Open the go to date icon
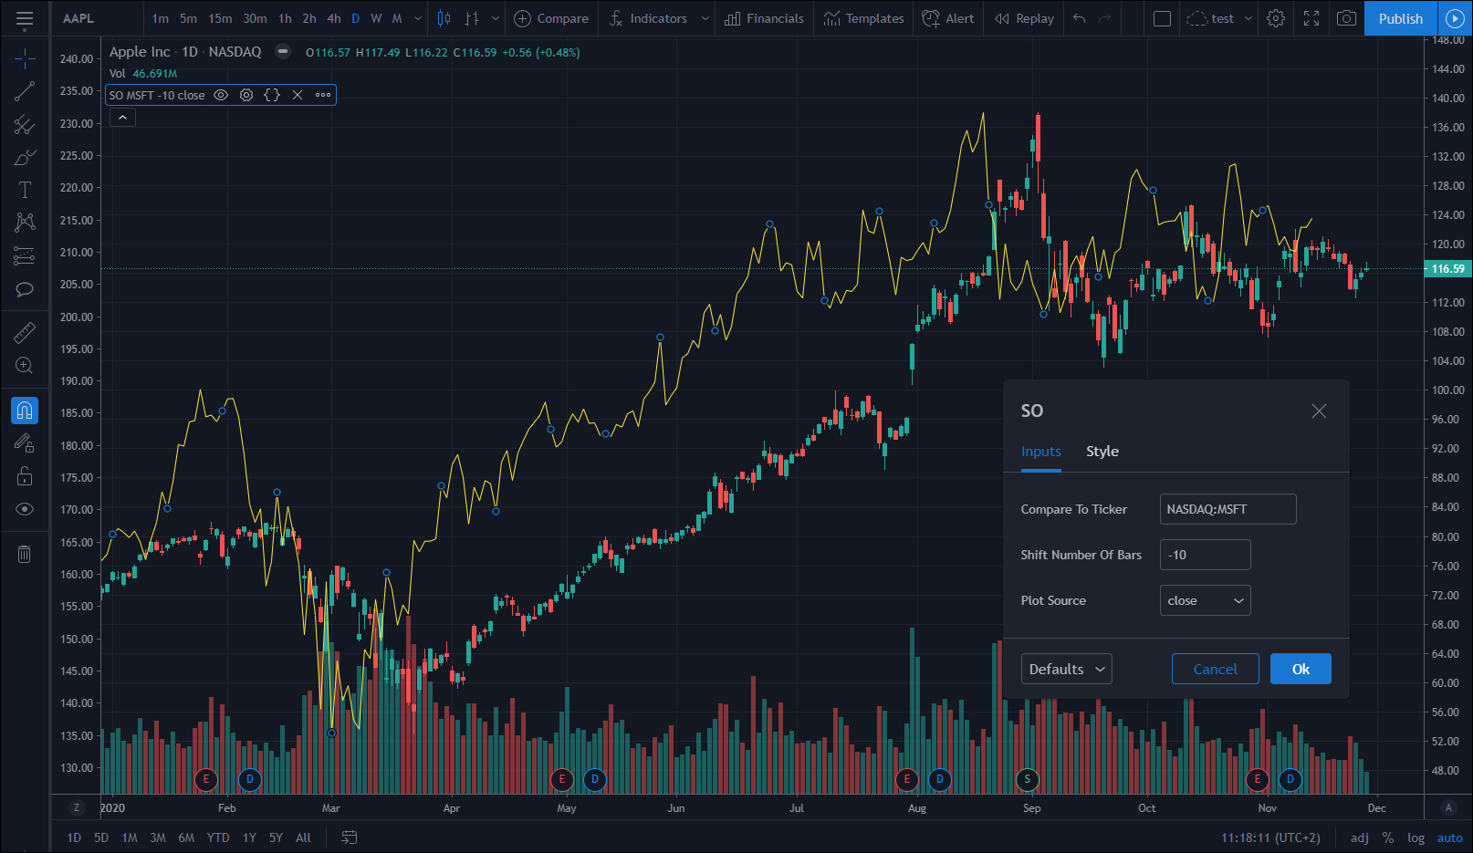Viewport: 1473px width, 853px height. tap(349, 837)
